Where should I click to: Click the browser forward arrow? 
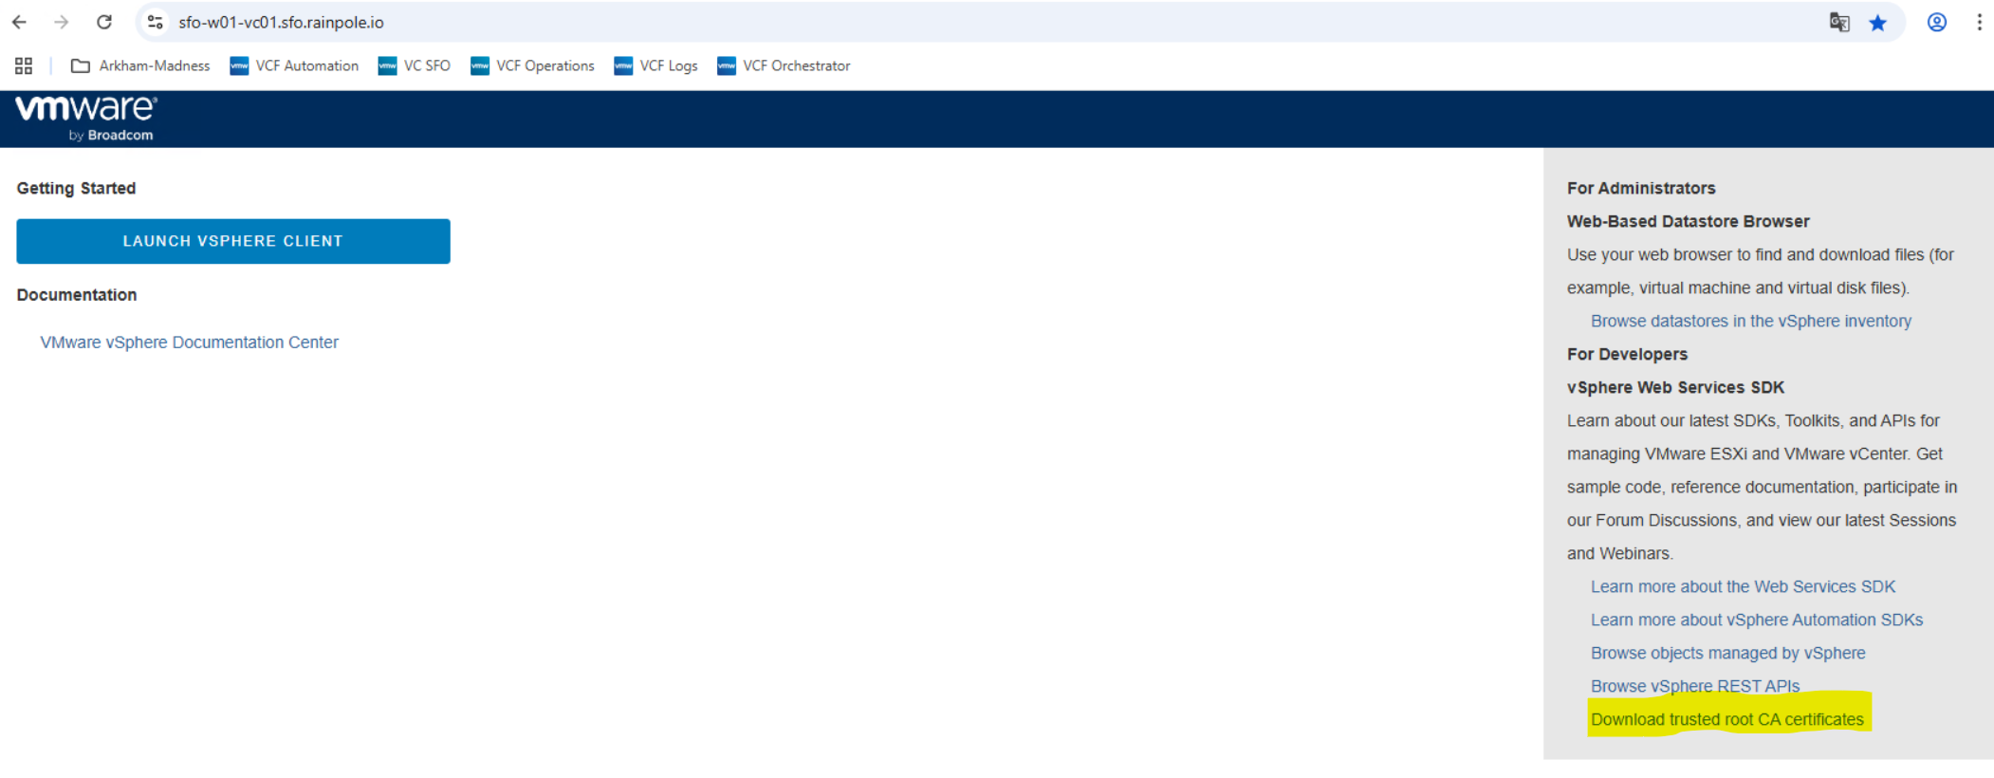[62, 22]
